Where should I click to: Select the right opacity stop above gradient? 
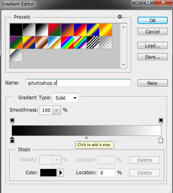161,121
